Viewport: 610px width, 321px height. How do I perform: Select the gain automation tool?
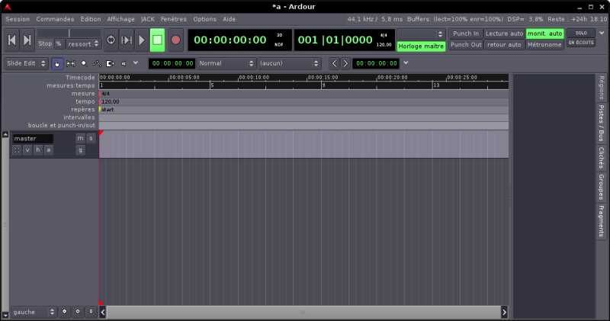click(98, 63)
